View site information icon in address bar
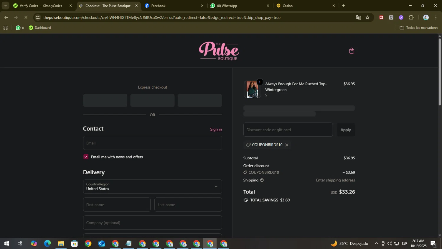 coord(37,17)
